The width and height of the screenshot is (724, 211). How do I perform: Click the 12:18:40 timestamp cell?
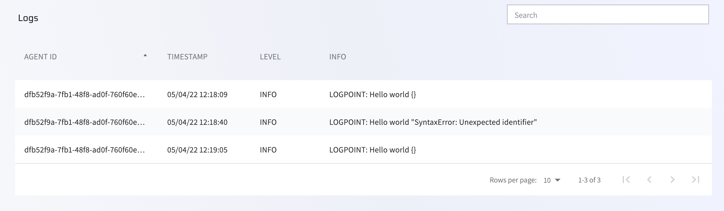(197, 122)
